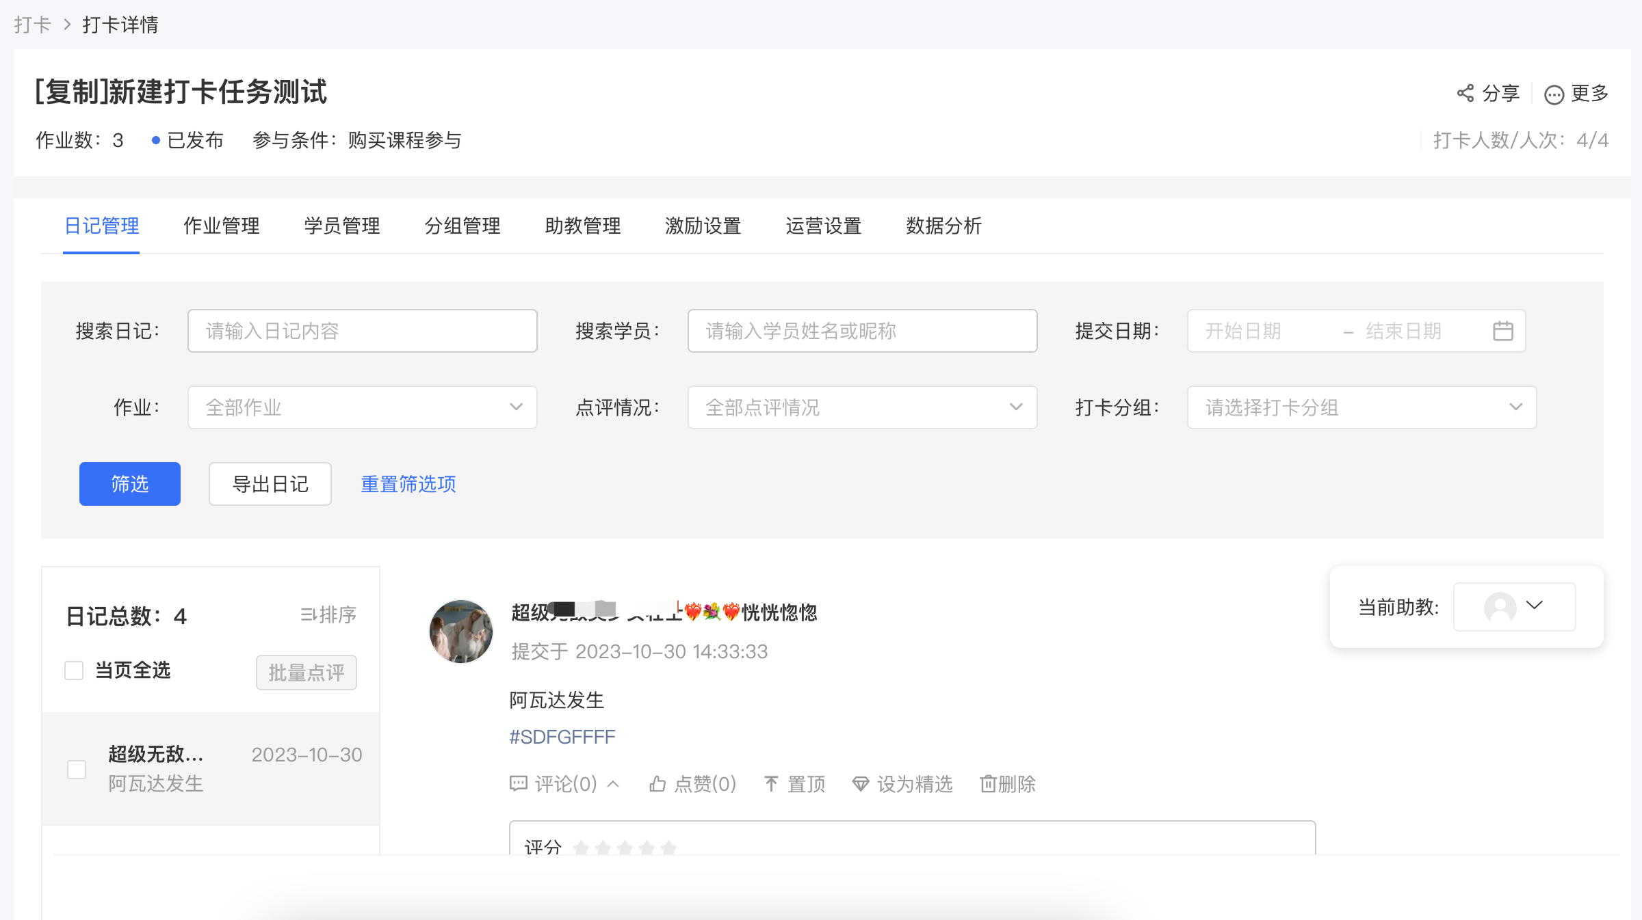
Task: Expand the 全部作业 dropdown
Action: [x=363, y=407]
